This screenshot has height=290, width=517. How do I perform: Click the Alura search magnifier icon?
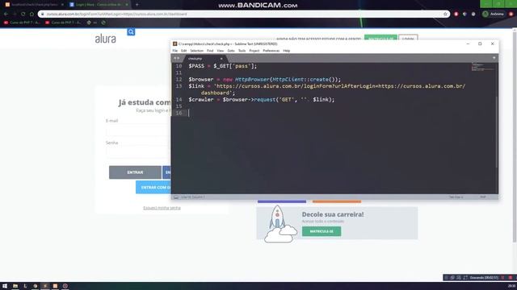click(131, 32)
